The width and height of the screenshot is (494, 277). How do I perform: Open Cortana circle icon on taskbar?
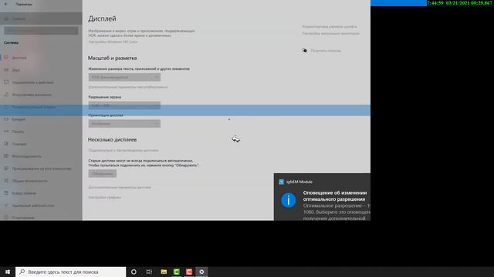(x=134, y=272)
